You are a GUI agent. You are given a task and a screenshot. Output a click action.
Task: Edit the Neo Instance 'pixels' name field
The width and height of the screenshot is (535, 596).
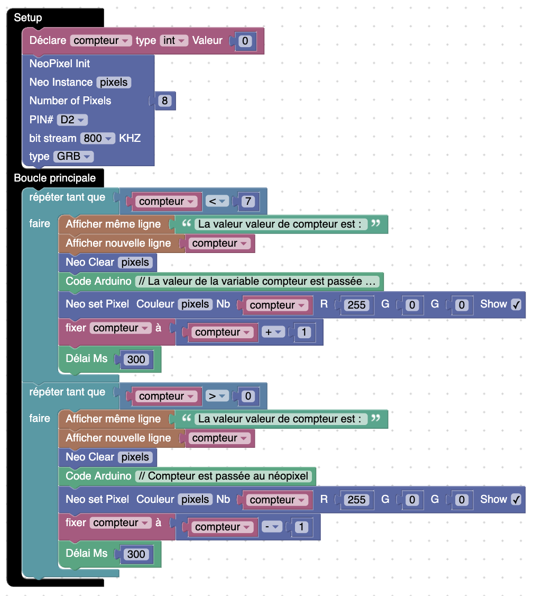(114, 83)
